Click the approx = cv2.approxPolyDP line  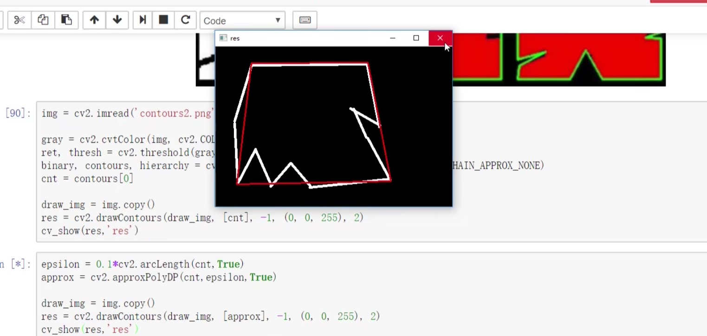pos(159,277)
